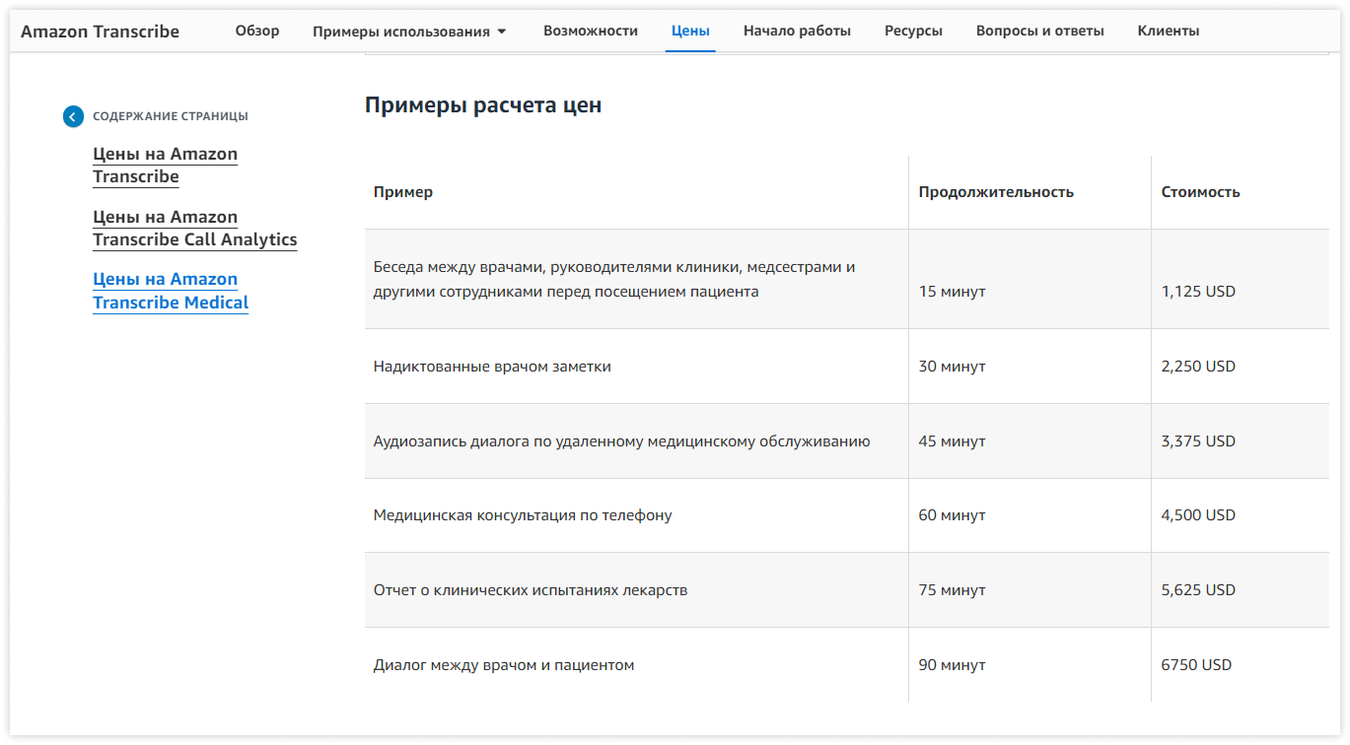Select the Отчет о клинических испытаниях лекарств cell
1350x745 pixels.
(x=636, y=590)
